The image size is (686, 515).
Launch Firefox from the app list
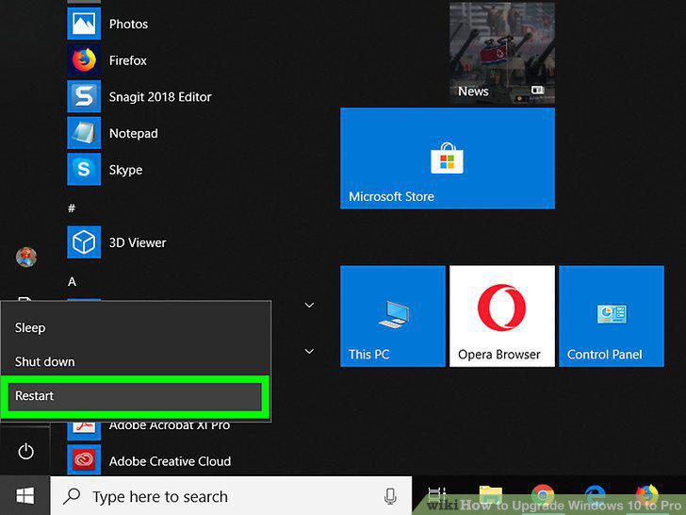pos(84,60)
